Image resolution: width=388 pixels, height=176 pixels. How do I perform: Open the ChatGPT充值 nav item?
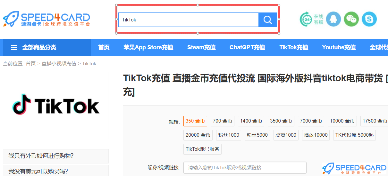247,47
